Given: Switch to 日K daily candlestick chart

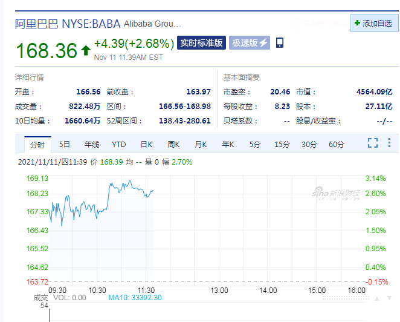Looking at the screenshot, I should pos(146,145).
